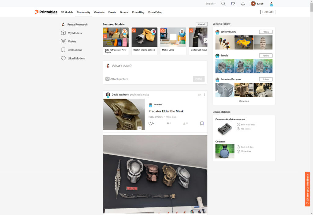
Task: Follow 3DPrintBunny
Action: [x=266, y=32]
